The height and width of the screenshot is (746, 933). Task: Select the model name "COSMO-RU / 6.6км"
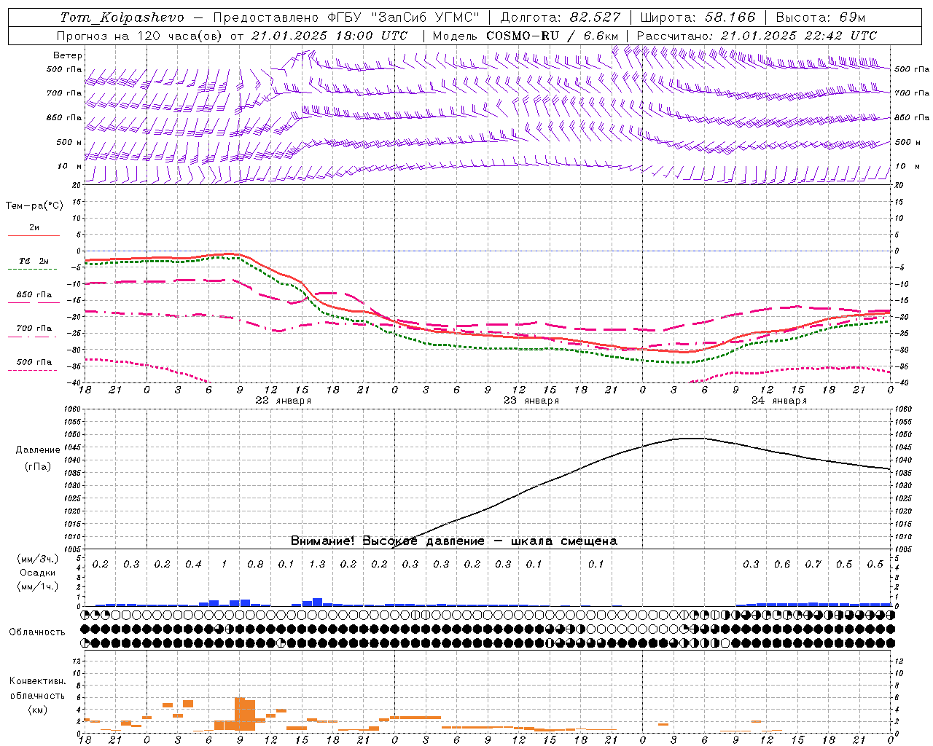pos(553,36)
